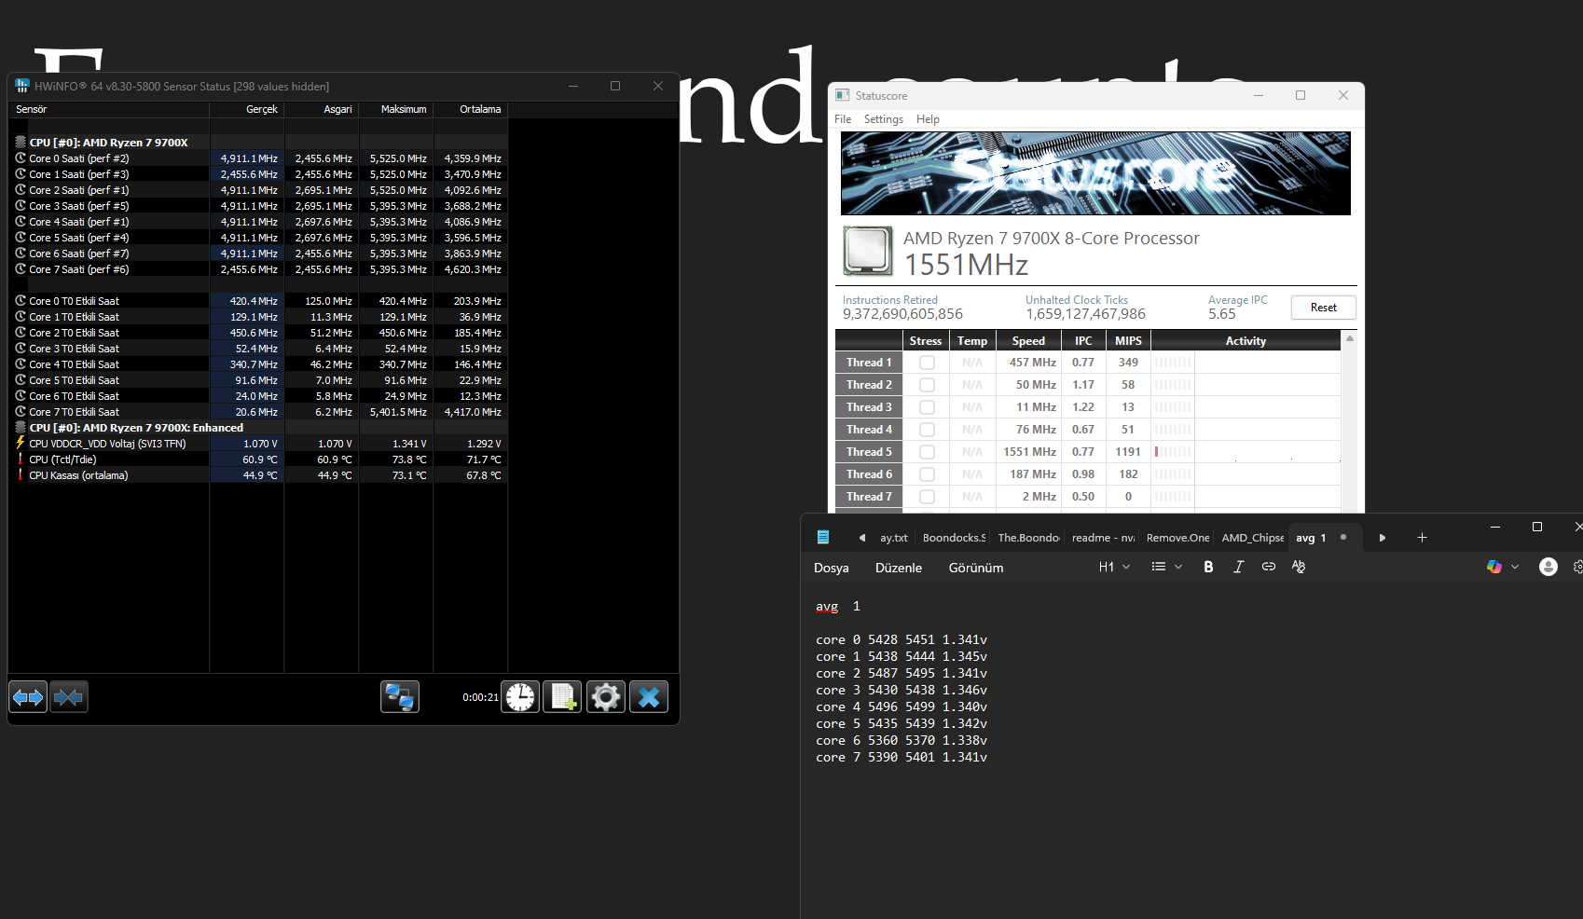Add a new Notepad tab

1422,538
